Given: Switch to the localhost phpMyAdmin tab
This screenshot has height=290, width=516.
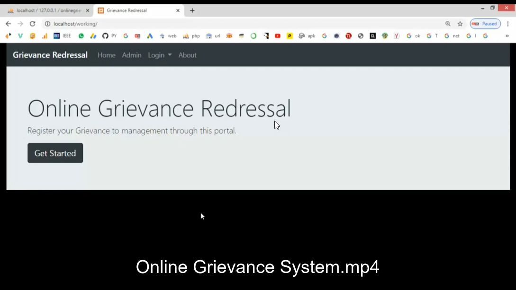Looking at the screenshot, I should [x=47, y=10].
